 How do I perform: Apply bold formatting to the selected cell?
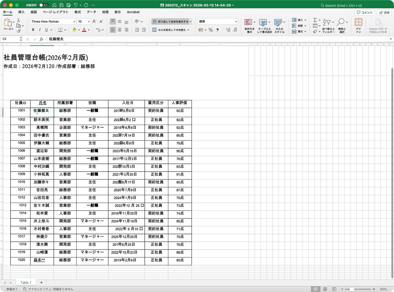[x=33, y=30]
